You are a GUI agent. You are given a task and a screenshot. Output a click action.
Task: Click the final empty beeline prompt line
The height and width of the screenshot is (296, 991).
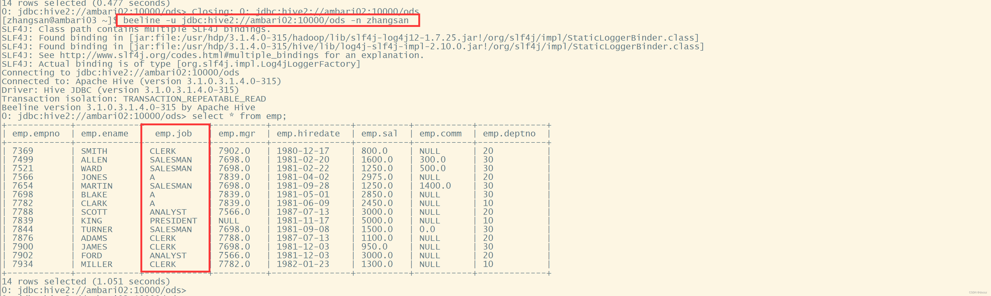(x=94, y=290)
